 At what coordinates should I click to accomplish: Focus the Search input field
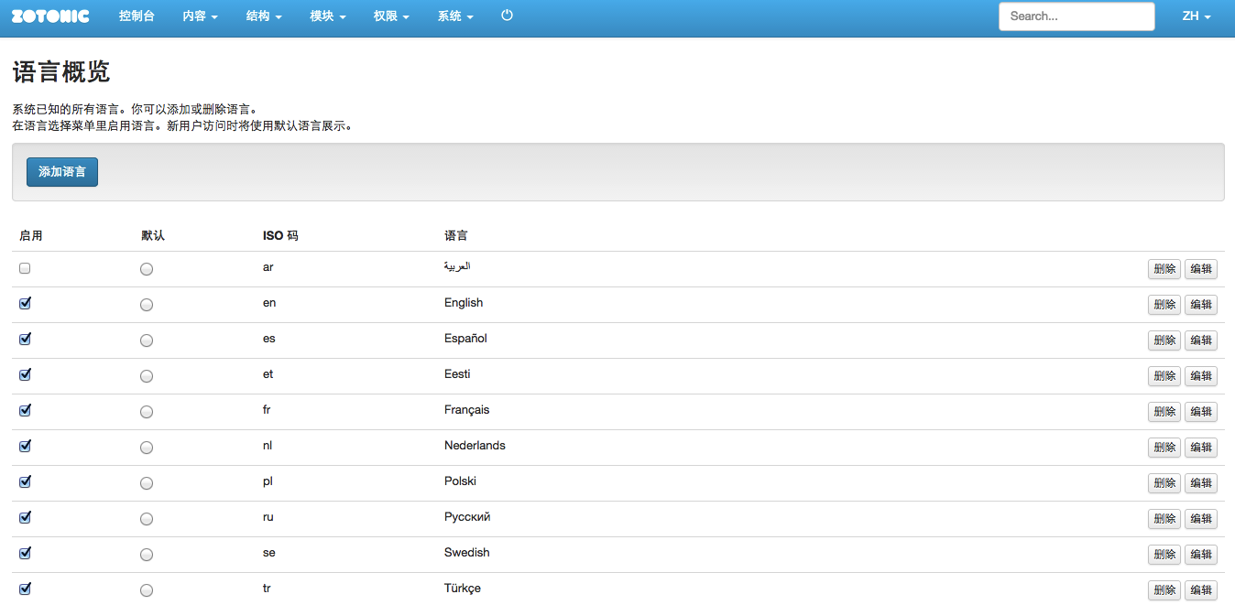(1077, 16)
